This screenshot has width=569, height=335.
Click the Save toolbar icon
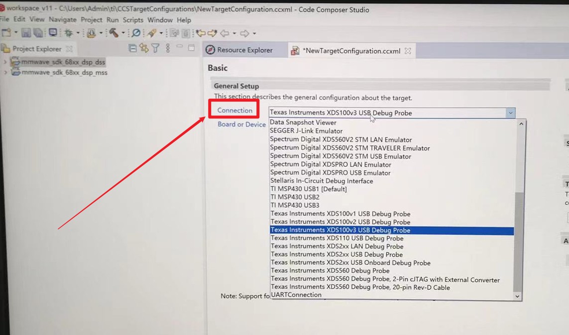(x=26, y=33)
